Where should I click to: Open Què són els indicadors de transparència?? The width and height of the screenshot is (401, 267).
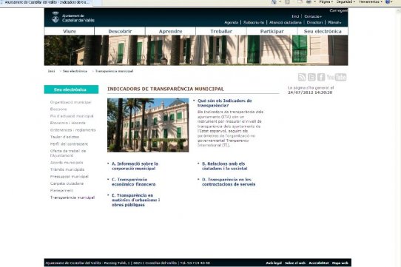(x=224, y=103)
